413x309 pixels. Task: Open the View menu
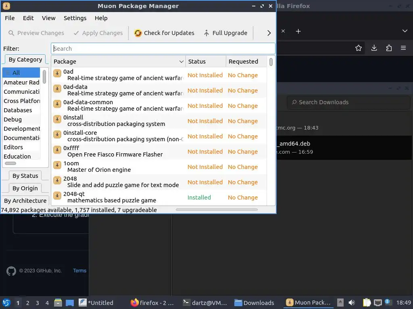tap(48, 18)
